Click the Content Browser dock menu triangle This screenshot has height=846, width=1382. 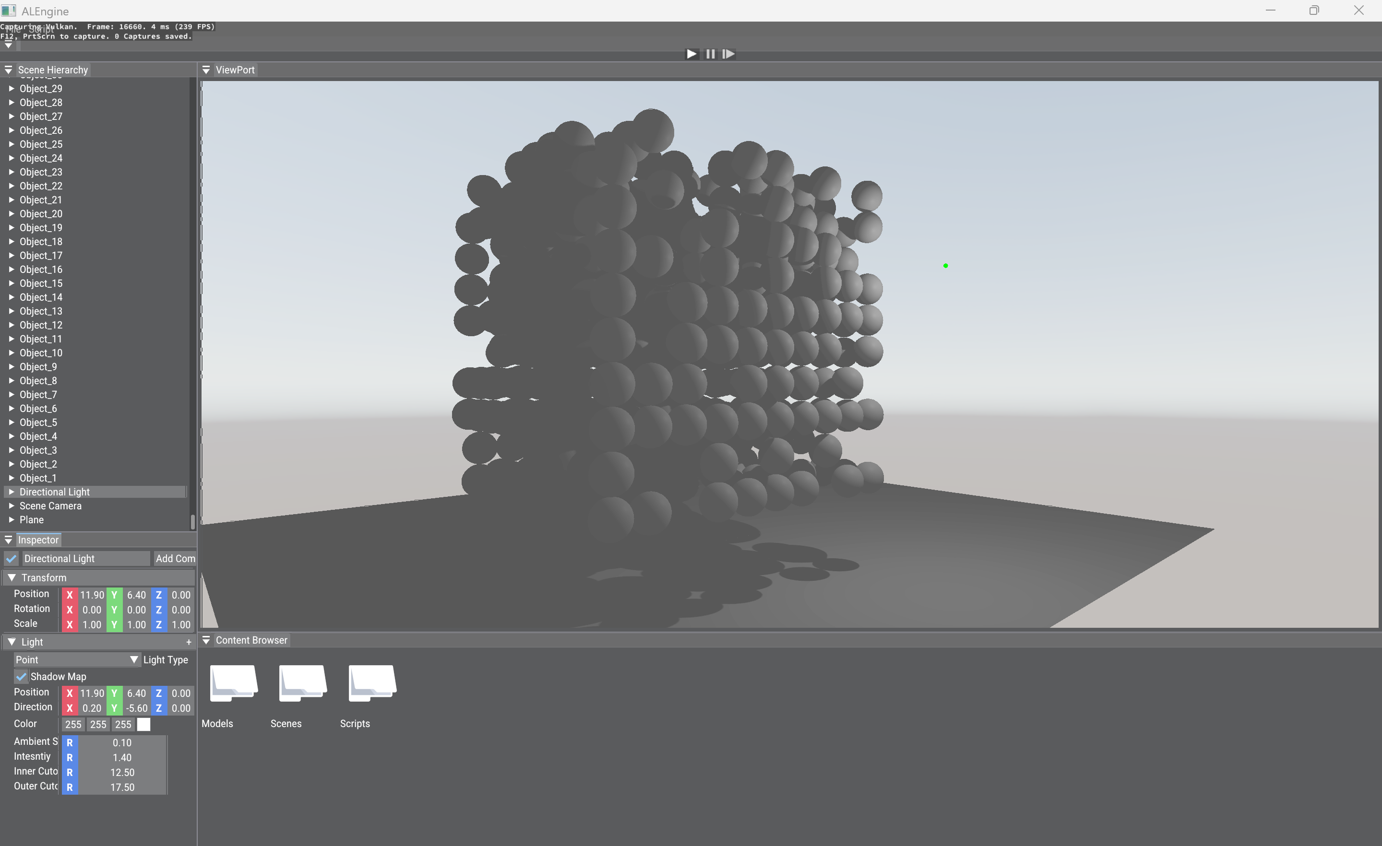(206, 640)
